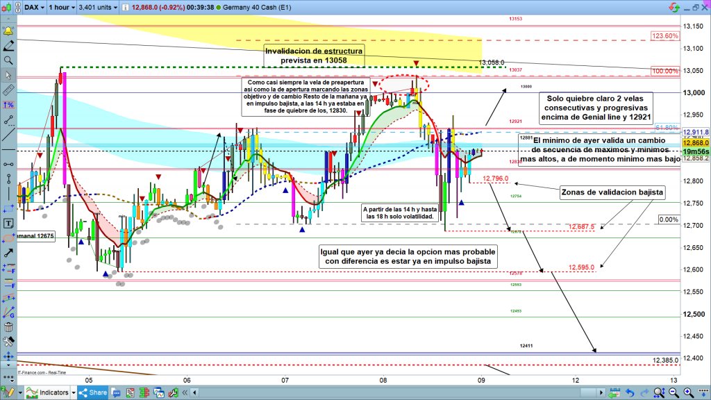Pick the ruler measurement tool
This screenshot has width=711, height=400.
pyautogui.click(x=8, y=90)
